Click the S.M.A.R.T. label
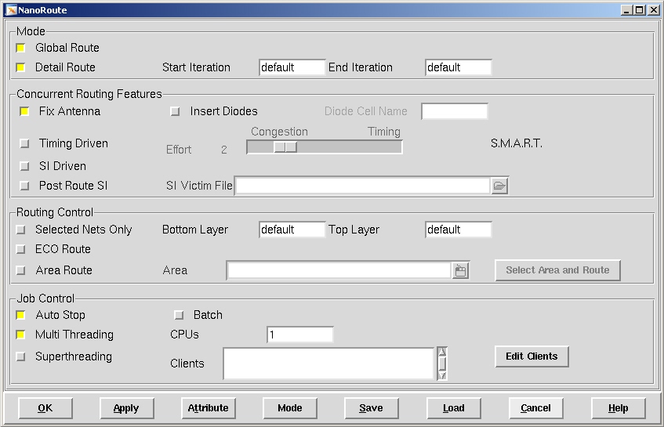This screenshot has width=664, height=427. [x=516, y=143]
